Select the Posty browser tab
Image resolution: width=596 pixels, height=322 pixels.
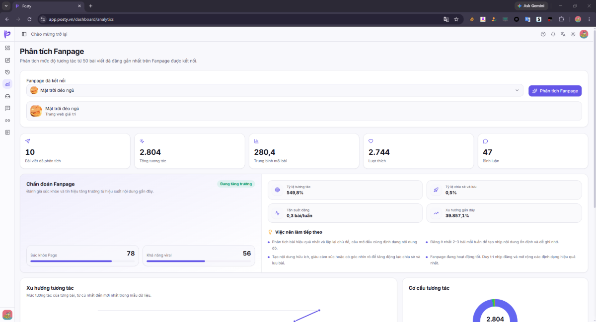49,6
